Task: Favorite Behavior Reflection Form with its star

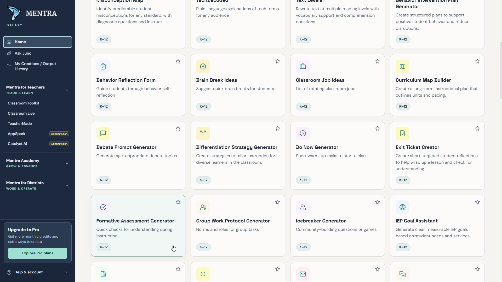Action: tap(178, 61)
